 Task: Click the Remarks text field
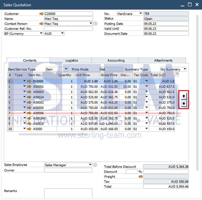click(x=68, y=193)
